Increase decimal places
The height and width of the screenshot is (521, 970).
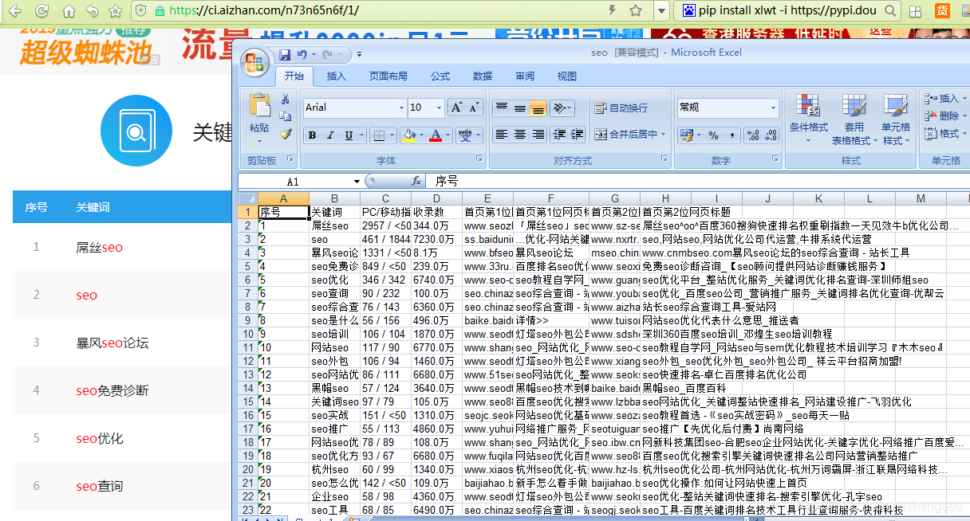click(x=752, y=135)
